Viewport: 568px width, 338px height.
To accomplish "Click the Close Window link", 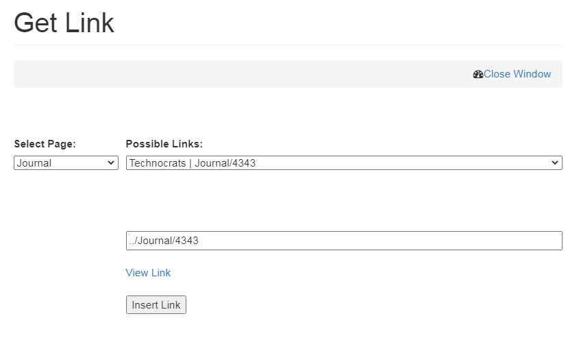I will tap(517, 74).
